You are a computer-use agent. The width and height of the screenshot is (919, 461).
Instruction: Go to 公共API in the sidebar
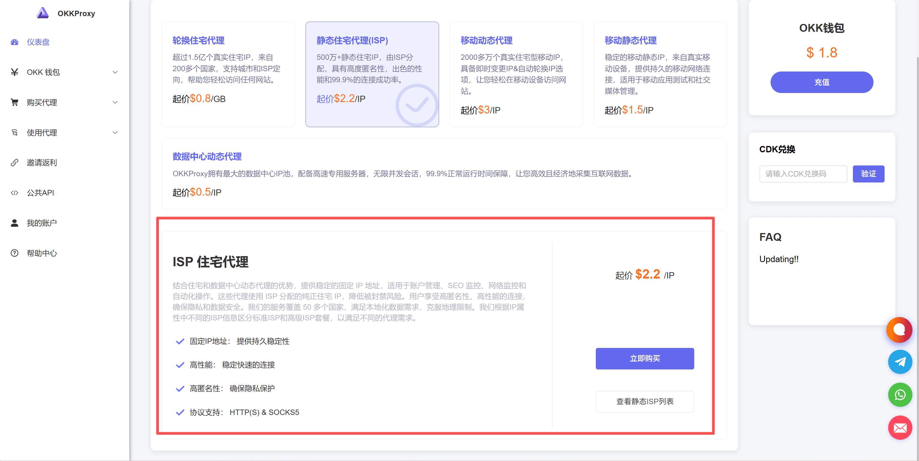[64, 193]
